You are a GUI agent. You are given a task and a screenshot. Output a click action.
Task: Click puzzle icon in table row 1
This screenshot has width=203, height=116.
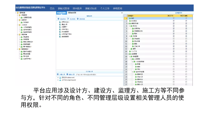[x=130, y=18]
